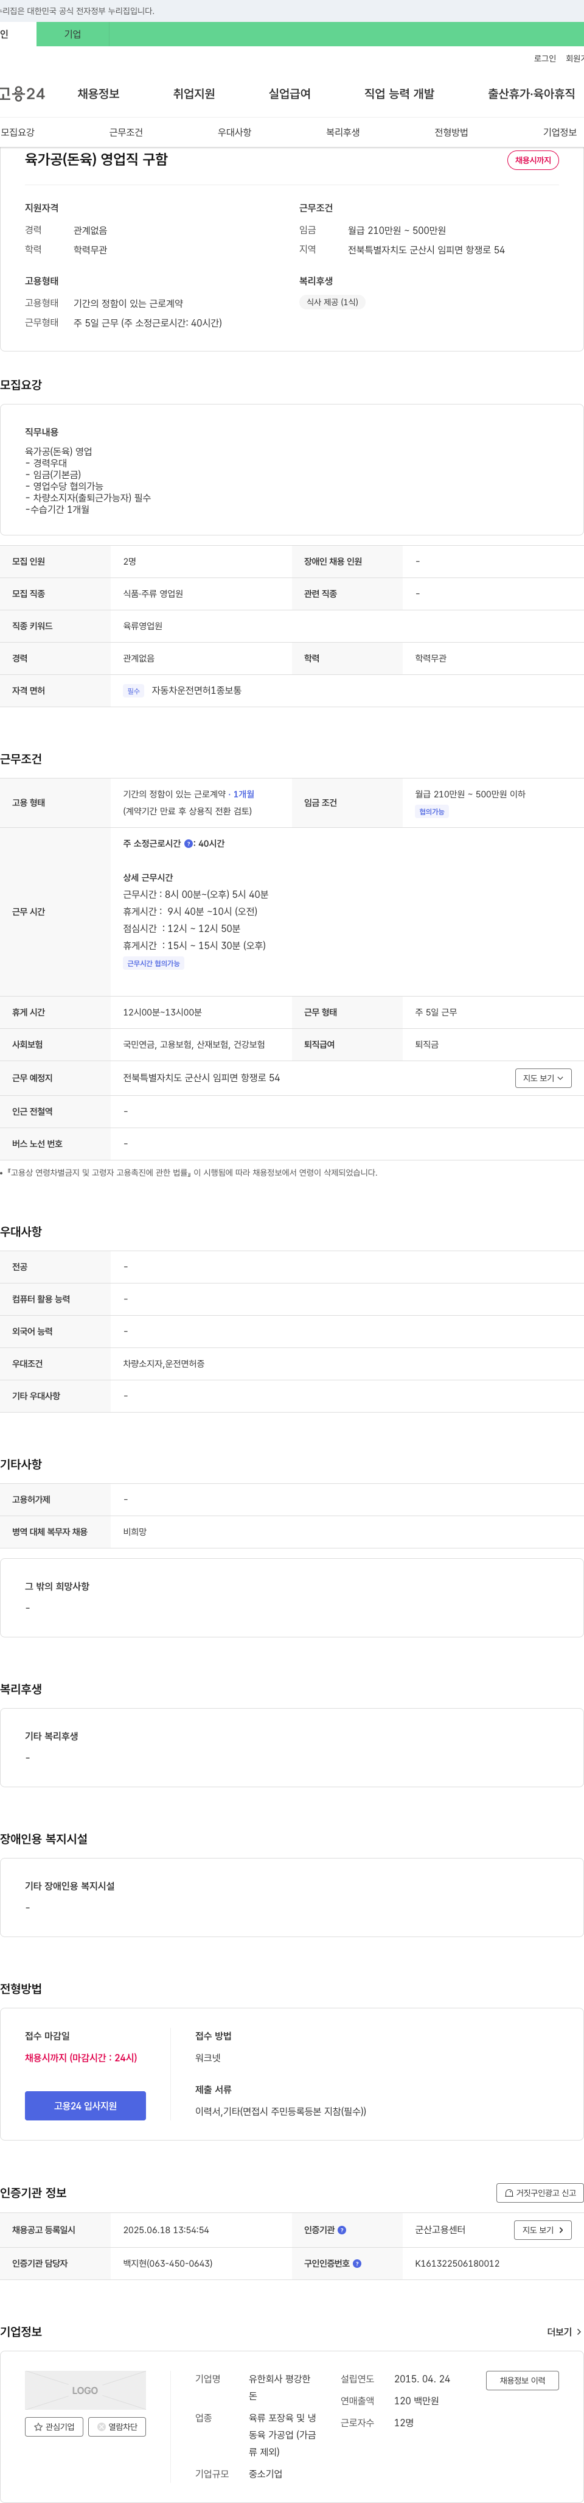Screen dimensions: 584x2503
Task: Click the 주 소정근로시간 help icon
Action: (188, 844)
